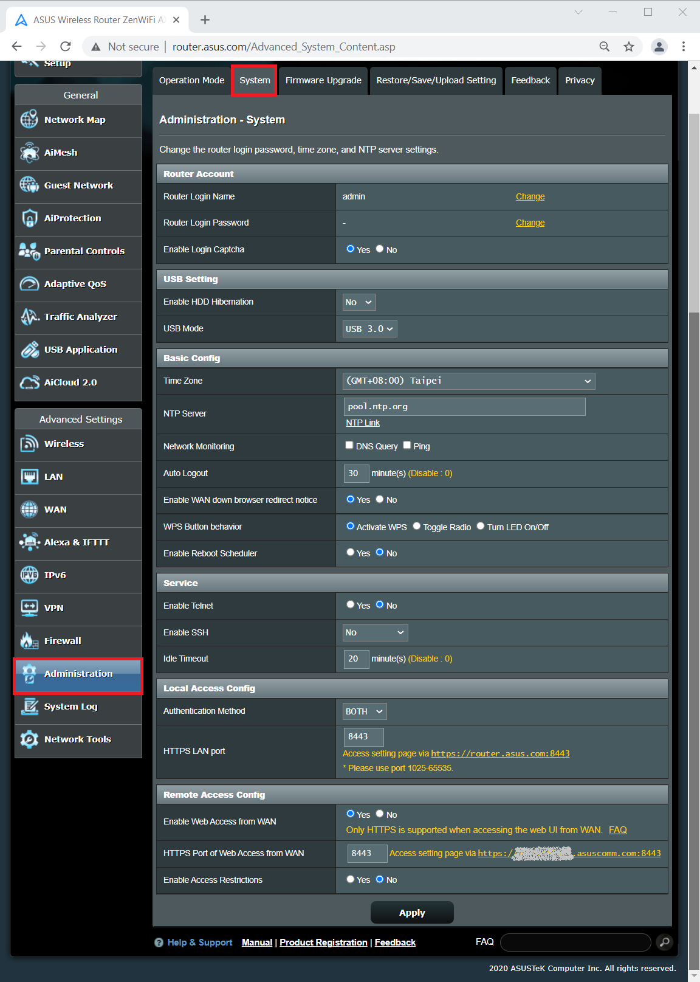The width and height of the screenshot is (700, 982).
Task: Set WAN down redirect notice to No
Action: (x=380, y=499)
